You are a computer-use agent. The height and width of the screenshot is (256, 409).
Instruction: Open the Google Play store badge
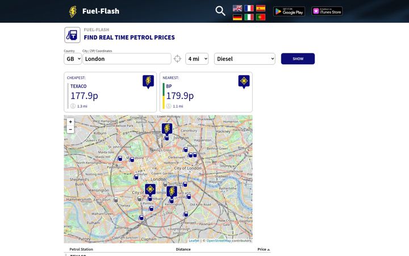coord(289,11)
